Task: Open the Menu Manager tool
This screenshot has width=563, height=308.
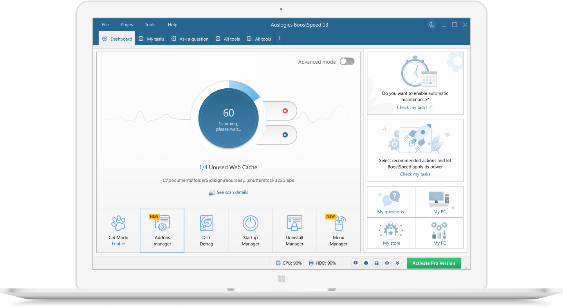Action: pyautogui.click(x=339, y=230)
